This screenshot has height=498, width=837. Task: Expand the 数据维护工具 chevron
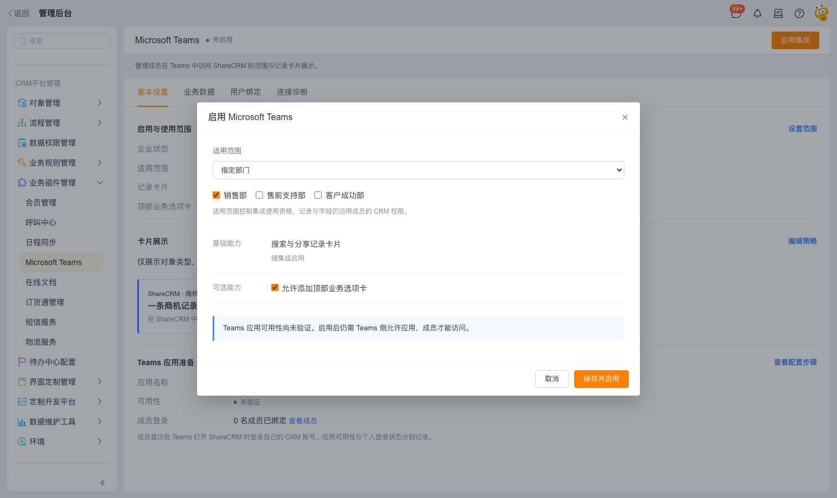point(100,422)
